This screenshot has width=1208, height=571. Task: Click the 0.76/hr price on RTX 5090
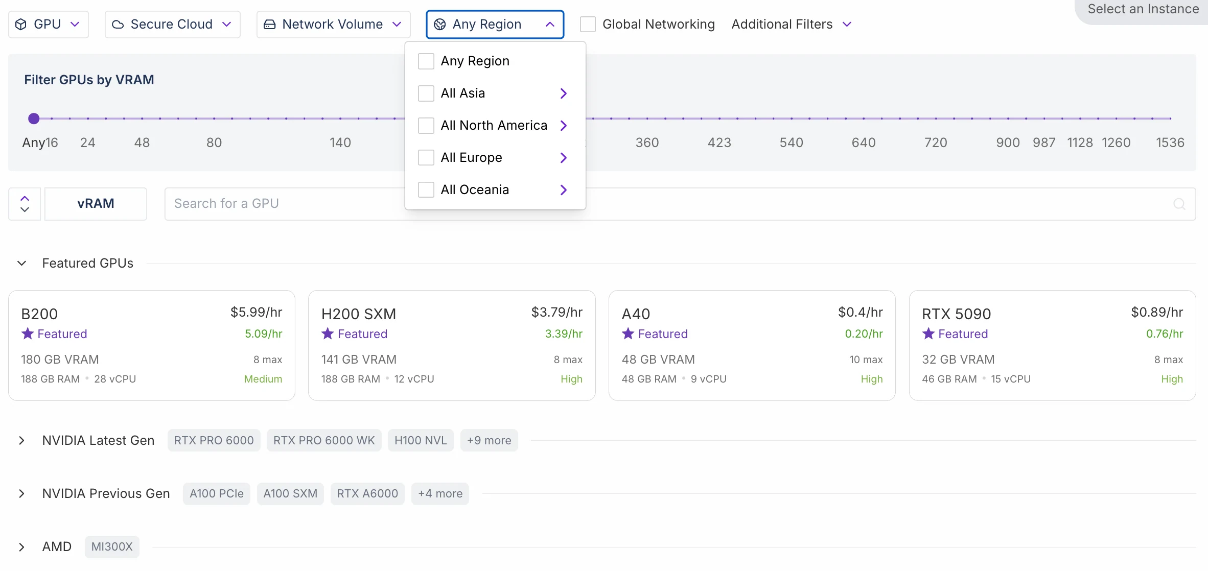coord(1165,334)
